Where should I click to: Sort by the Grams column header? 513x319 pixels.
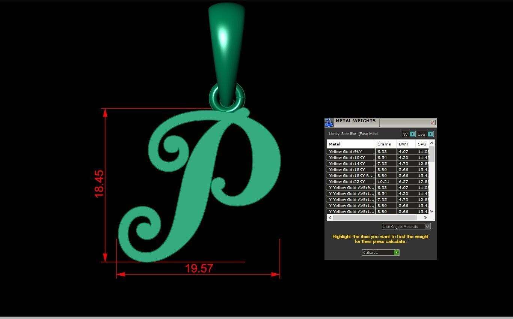click(386, 144)
